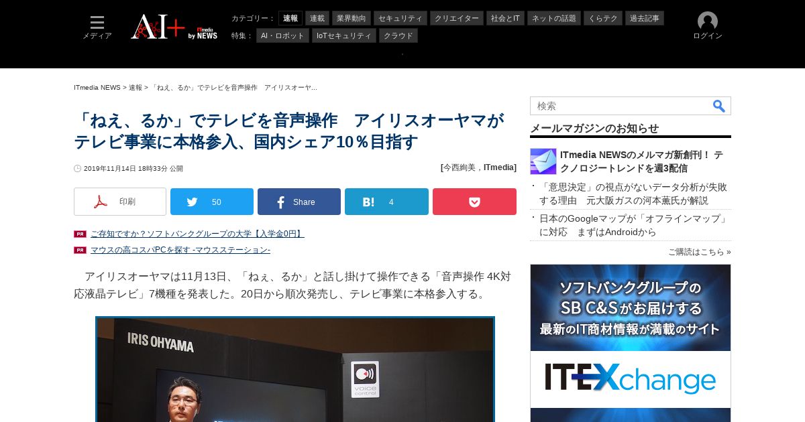
Task: Click the ITExchange logo in the banner
Action: [631, 379]
